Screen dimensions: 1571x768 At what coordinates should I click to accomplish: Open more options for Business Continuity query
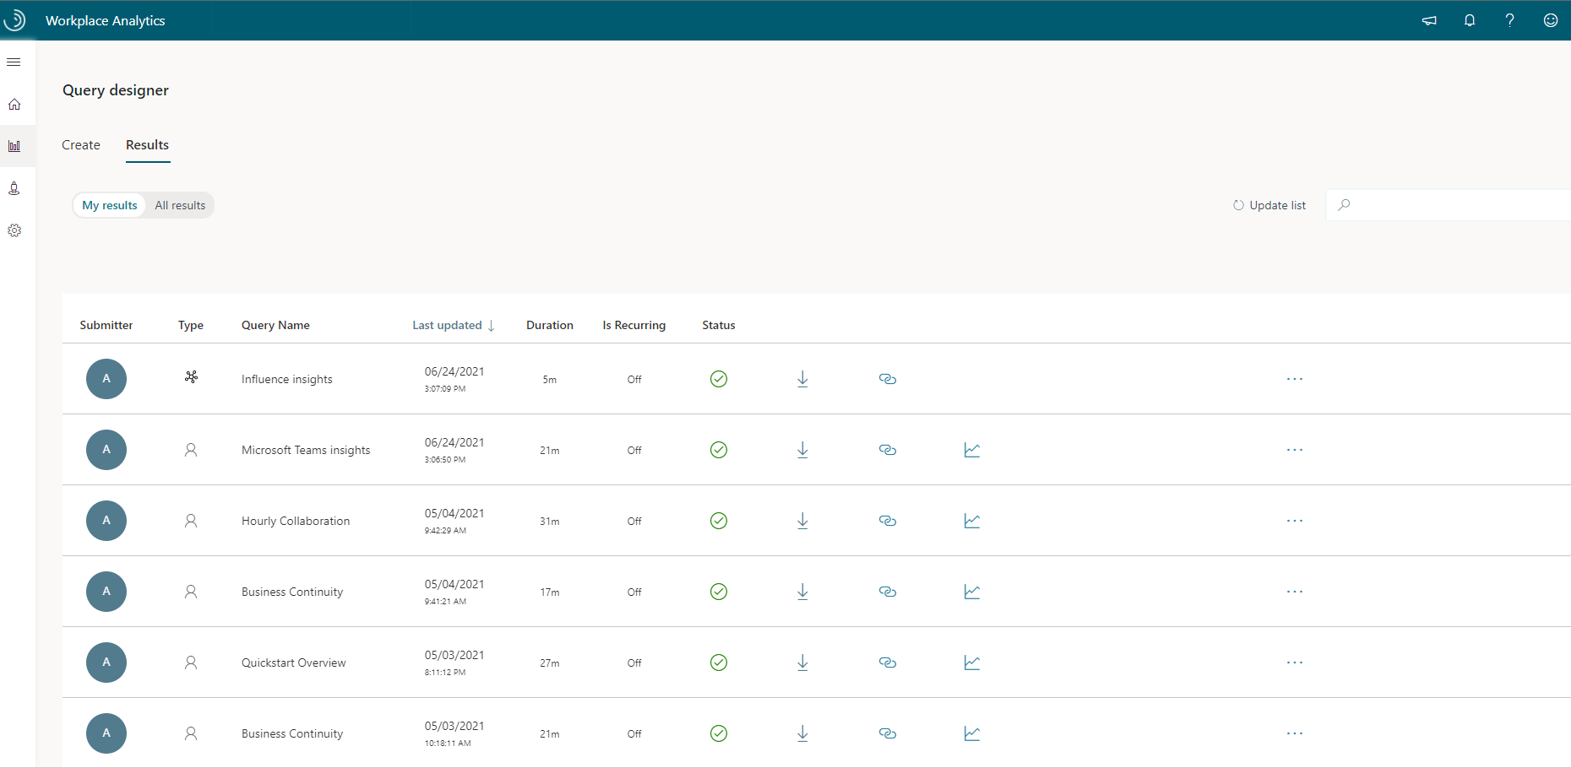pos(1295,592)
